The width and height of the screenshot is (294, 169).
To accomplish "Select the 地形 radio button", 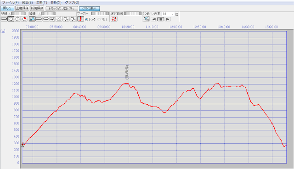I will [99, 19].
